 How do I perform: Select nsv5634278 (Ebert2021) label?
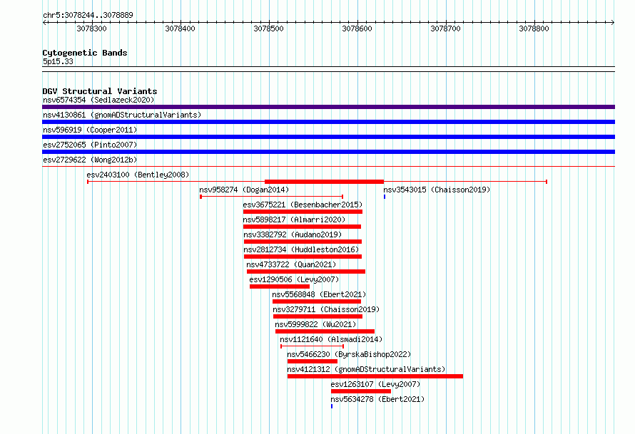[377, 399]
